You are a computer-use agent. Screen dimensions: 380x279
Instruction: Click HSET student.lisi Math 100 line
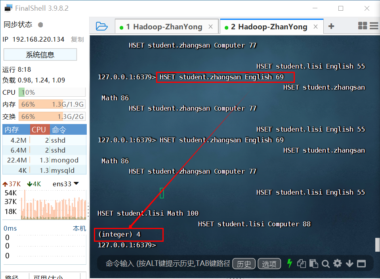pyautogui.click(x=148, y=213)
